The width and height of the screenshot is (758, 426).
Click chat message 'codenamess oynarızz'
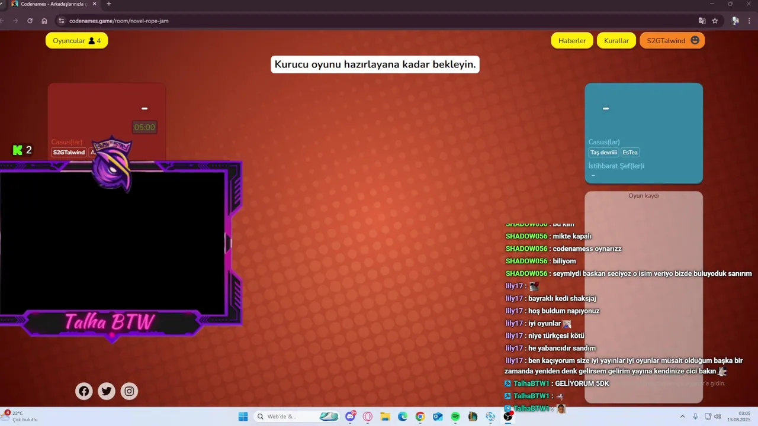pos(587,248)
